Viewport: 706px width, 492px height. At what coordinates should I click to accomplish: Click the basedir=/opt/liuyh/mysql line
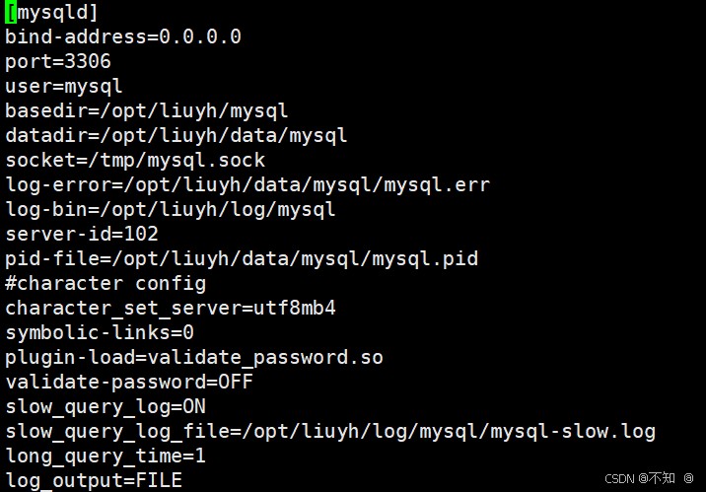click(x=146, y=111)
